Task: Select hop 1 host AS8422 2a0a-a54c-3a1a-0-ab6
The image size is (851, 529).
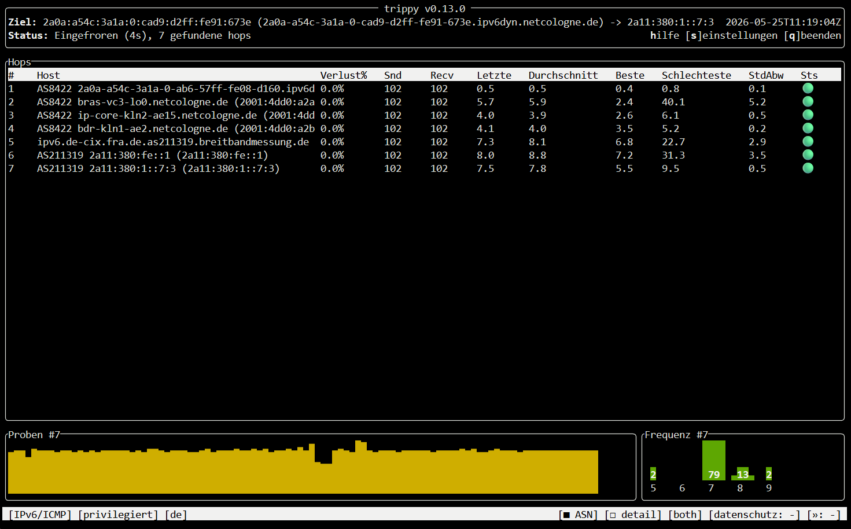Action: [x=176, y=89]
